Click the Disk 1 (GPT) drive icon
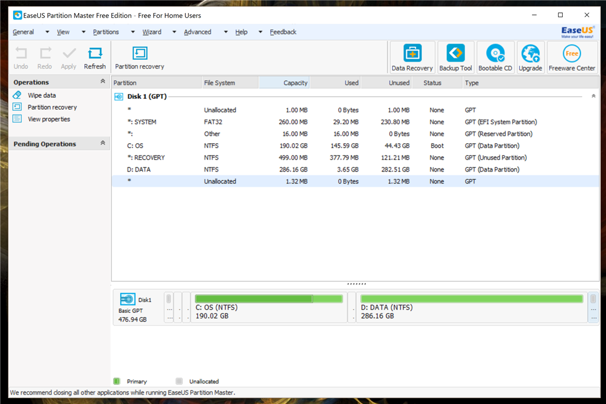The width and height of the screenshot is (606, 404). pyautogui.click(x=119, y=96)
